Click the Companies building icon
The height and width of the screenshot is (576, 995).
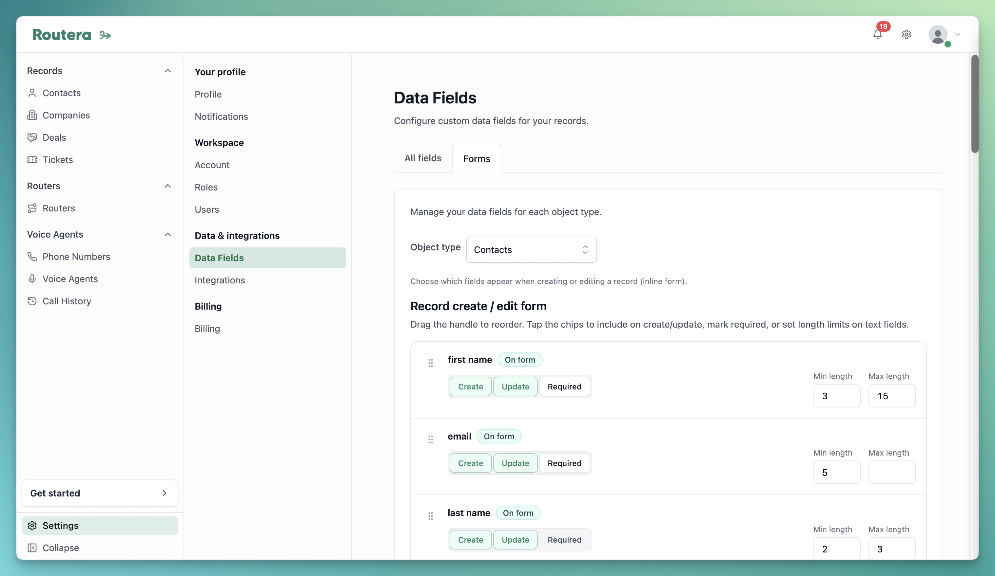click(x=32, y=115)
